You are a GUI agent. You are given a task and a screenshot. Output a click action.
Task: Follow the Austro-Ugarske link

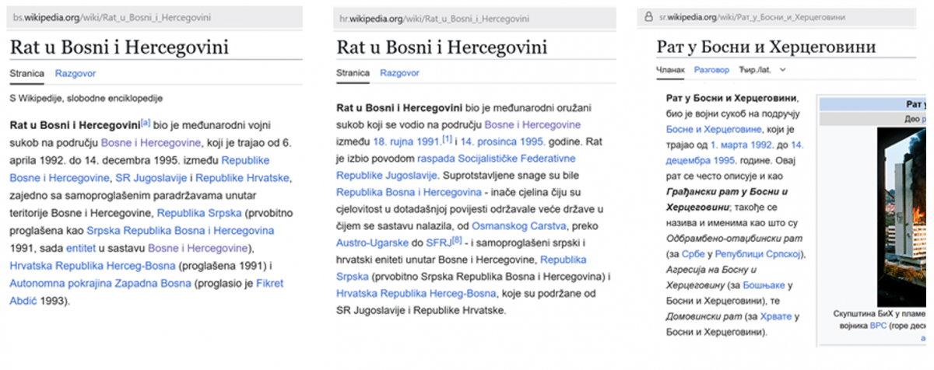pyautogui.click(x=369, y=243)
